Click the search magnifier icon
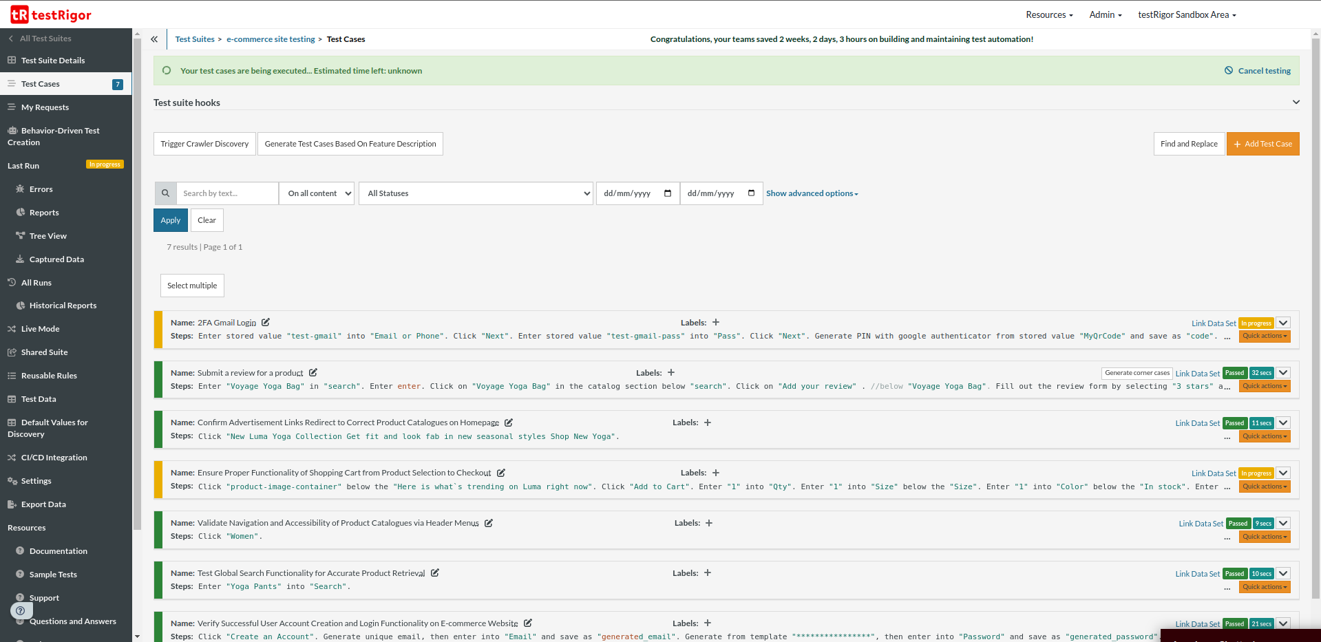Viewport: 1321px width, 642px height. (165, 193)
